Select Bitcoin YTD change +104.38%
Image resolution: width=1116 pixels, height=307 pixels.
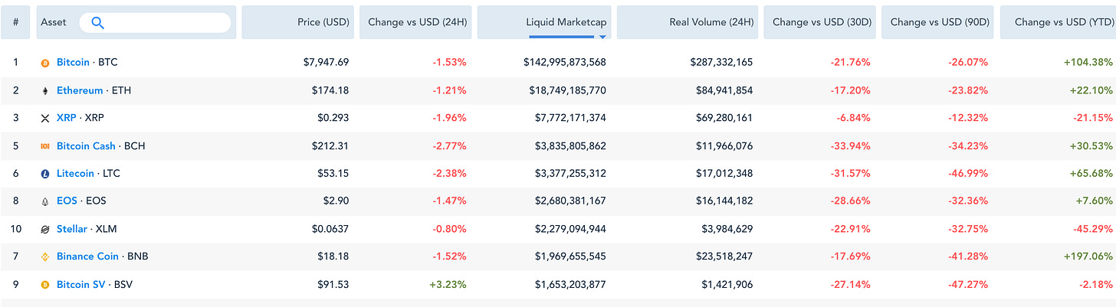click(1090, 63)
